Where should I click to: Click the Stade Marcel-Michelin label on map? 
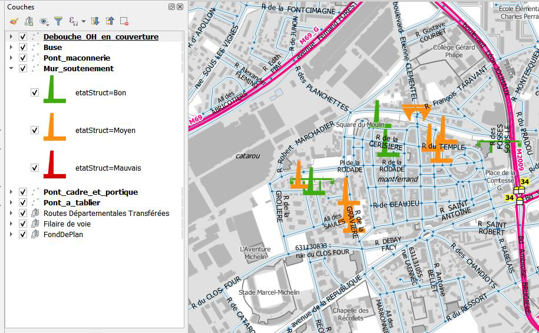click(269, 292)
